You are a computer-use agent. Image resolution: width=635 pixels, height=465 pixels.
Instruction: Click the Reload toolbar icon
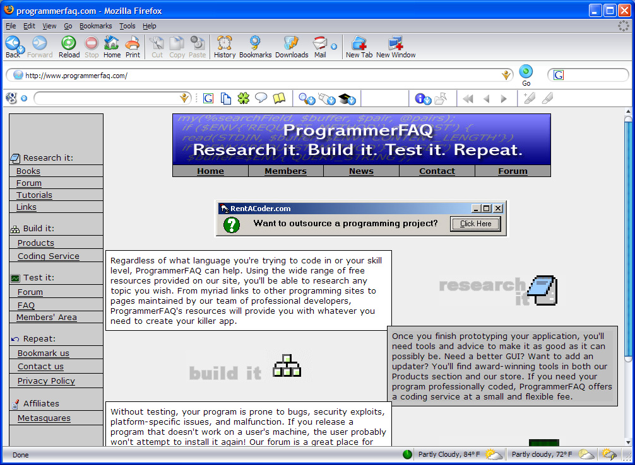point(69,47)
